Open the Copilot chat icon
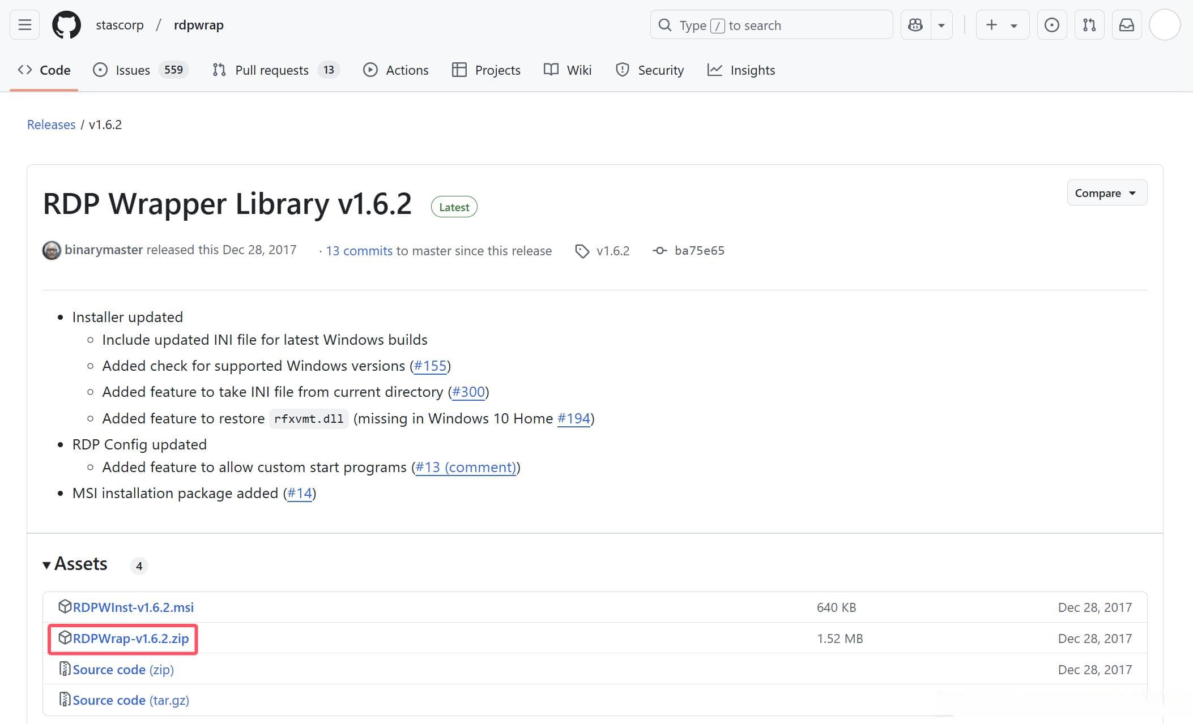 click(915, 25)
